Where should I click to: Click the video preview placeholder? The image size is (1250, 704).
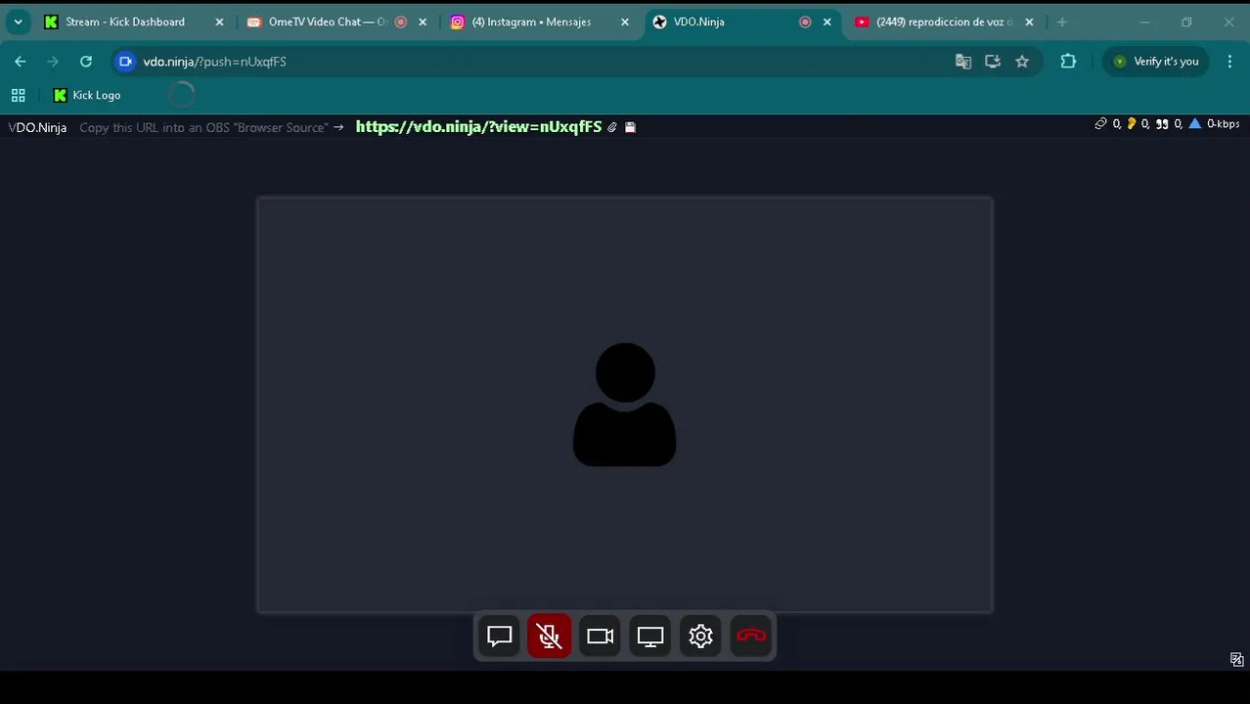(x=625, y=405)
